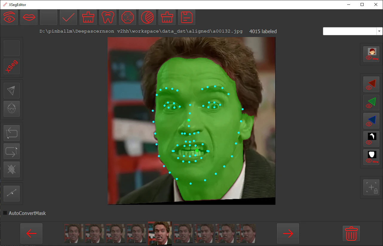Click the tooth icon in top toolbar
This screenshot has width=383, height=246.
[x=108, y=17]
